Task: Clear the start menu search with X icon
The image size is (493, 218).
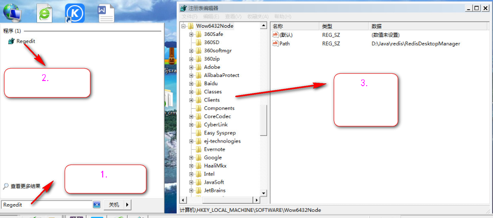Action: click(x=97, y=205)
